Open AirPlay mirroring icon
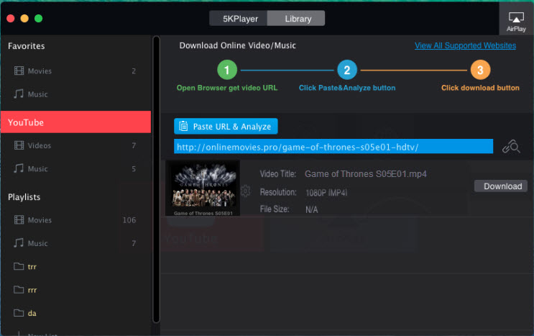The height and width of the screenshot is (336, 534). coord(516,19)
